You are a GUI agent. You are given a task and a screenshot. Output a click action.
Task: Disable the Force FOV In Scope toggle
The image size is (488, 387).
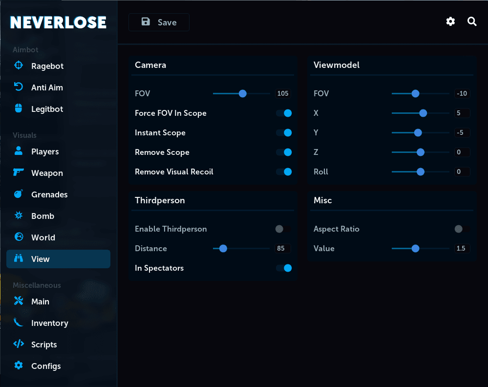[284, 113]
